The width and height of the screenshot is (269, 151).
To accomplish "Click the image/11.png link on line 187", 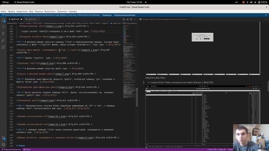I will pos(85,138).
